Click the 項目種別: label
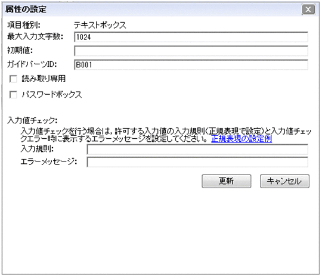Viewport: 322px width, 277px height. 24,25
